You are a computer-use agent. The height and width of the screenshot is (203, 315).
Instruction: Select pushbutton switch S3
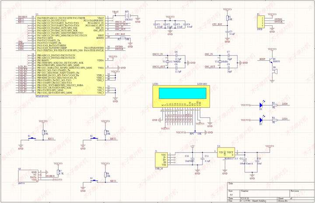(x=94, y=181)
